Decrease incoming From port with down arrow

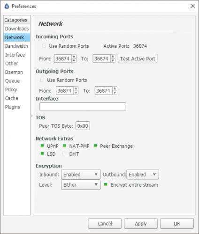pyautogui.click(x=74, y=60)
